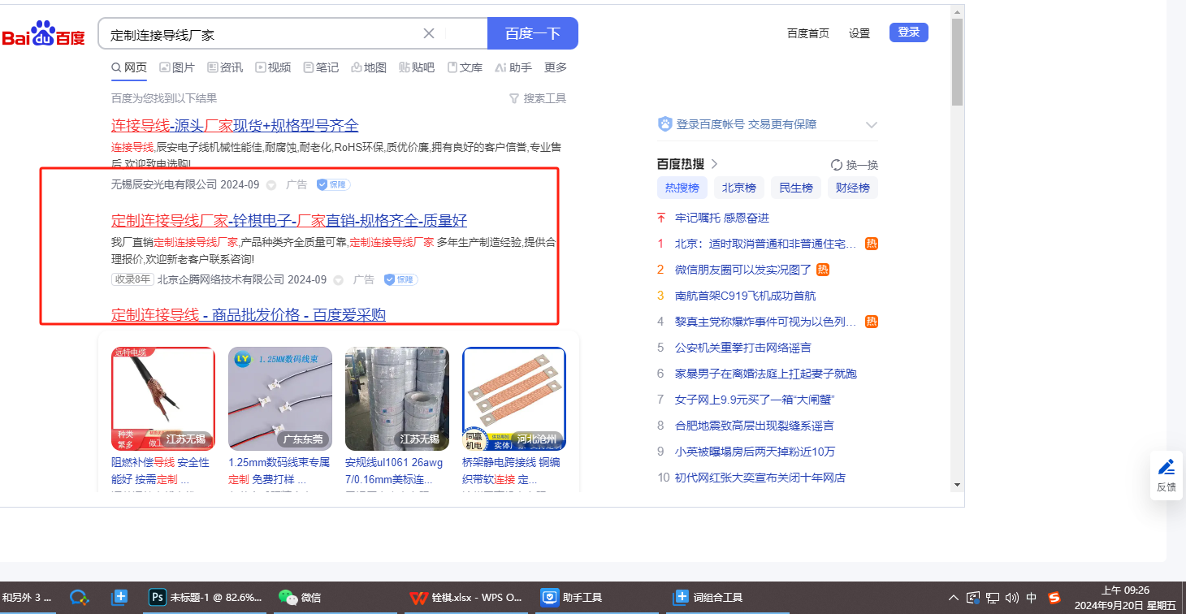1186x614 pixels.
Task: Clear the search box with X icon
Action: tap(429, 33)
